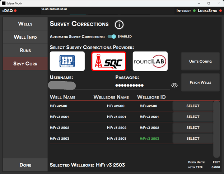The width and height of the screenshot is (224, 174).
Task: Select the HiFi m2500 wellbore row
Action: [193, 106]
